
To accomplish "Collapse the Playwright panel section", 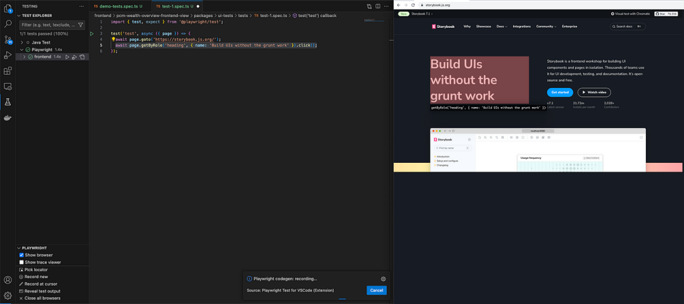I will (19, 248).
